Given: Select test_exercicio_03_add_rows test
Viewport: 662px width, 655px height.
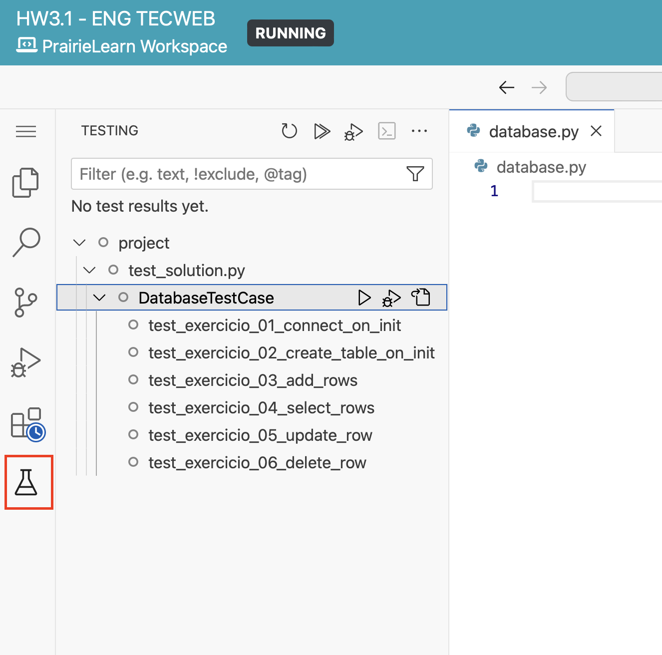Looking at the screenshot, I should tap(253, 380).
